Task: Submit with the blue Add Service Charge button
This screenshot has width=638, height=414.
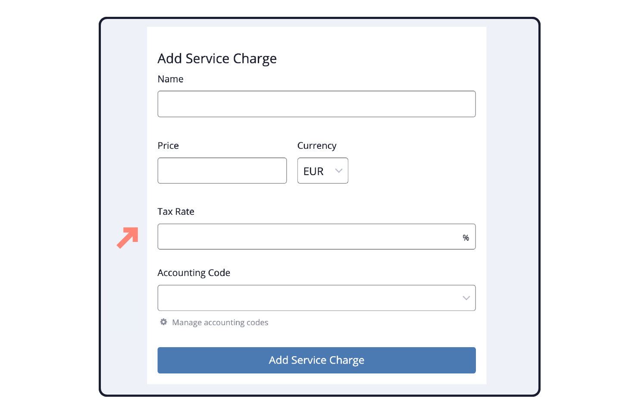Action: coord(316,360)
